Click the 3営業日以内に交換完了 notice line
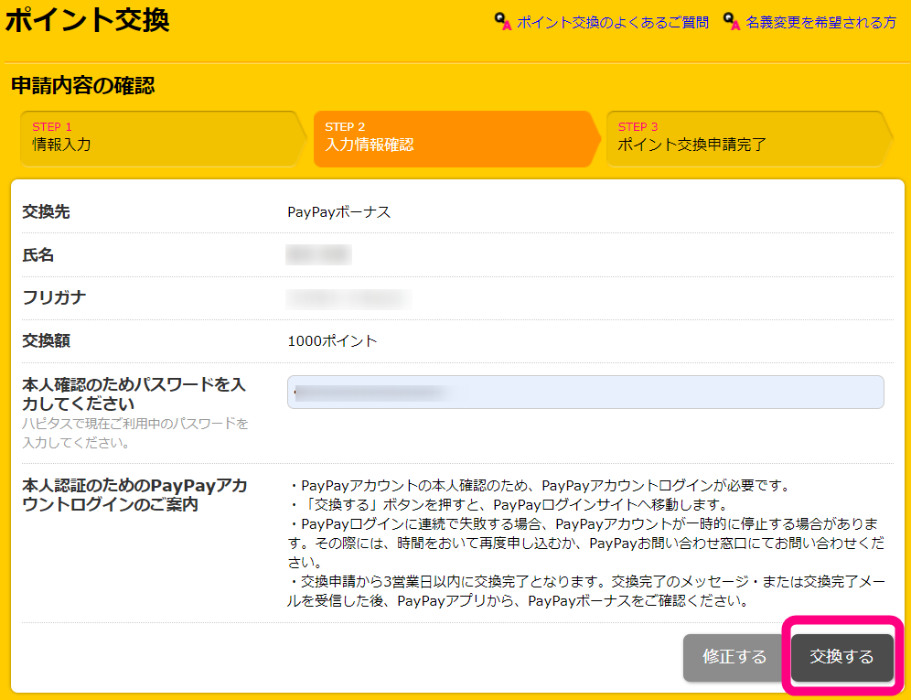Image resolution: width=911 pixels, height=700 pixels. (586, 591)
